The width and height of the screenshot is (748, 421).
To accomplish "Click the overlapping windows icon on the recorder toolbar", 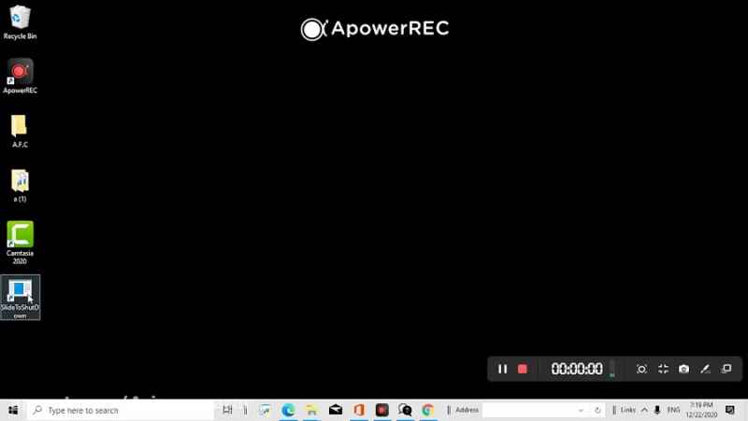I will pos(726,370).
